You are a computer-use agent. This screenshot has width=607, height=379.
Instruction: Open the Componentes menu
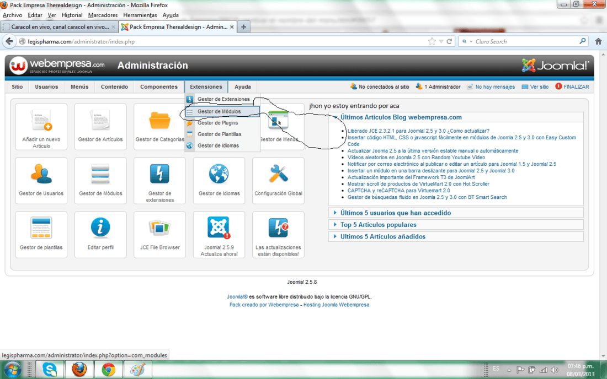tap(159, 86)
